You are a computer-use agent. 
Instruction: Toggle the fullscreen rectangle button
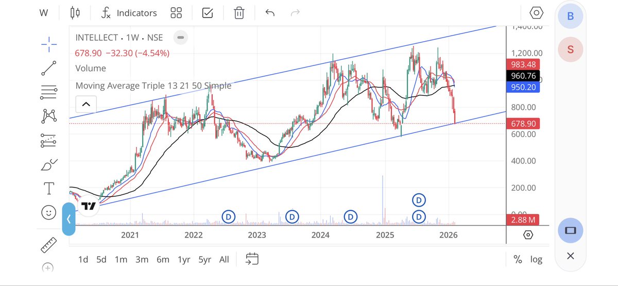pyautogui.click(x=571, y=230)
